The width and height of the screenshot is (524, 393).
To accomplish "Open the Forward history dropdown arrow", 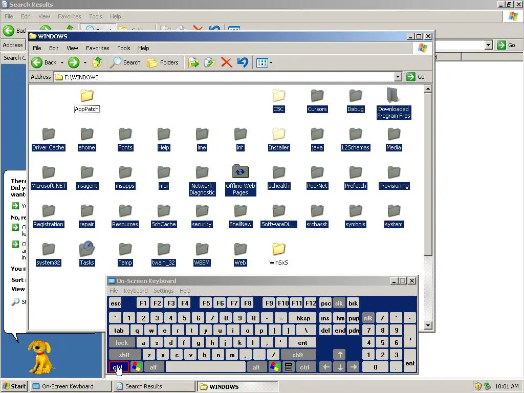I will point(85,62).
